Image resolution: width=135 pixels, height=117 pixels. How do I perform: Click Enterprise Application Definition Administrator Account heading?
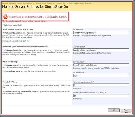point(25,47)
